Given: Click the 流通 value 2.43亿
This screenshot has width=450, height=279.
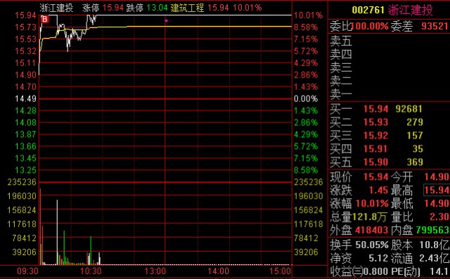Looking at the screenshot, I should tap(434, 259).
